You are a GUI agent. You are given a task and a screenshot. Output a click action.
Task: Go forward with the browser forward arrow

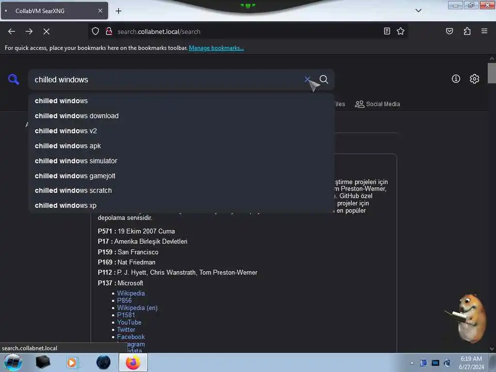29,31
